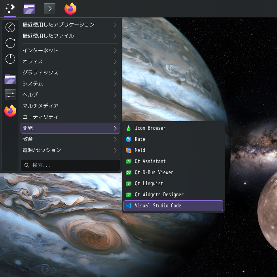Open Dolphin folder icon in menu sidebar
Viewport: 277px width, 277px height.
pyautogui.click(x=10, y=79)
